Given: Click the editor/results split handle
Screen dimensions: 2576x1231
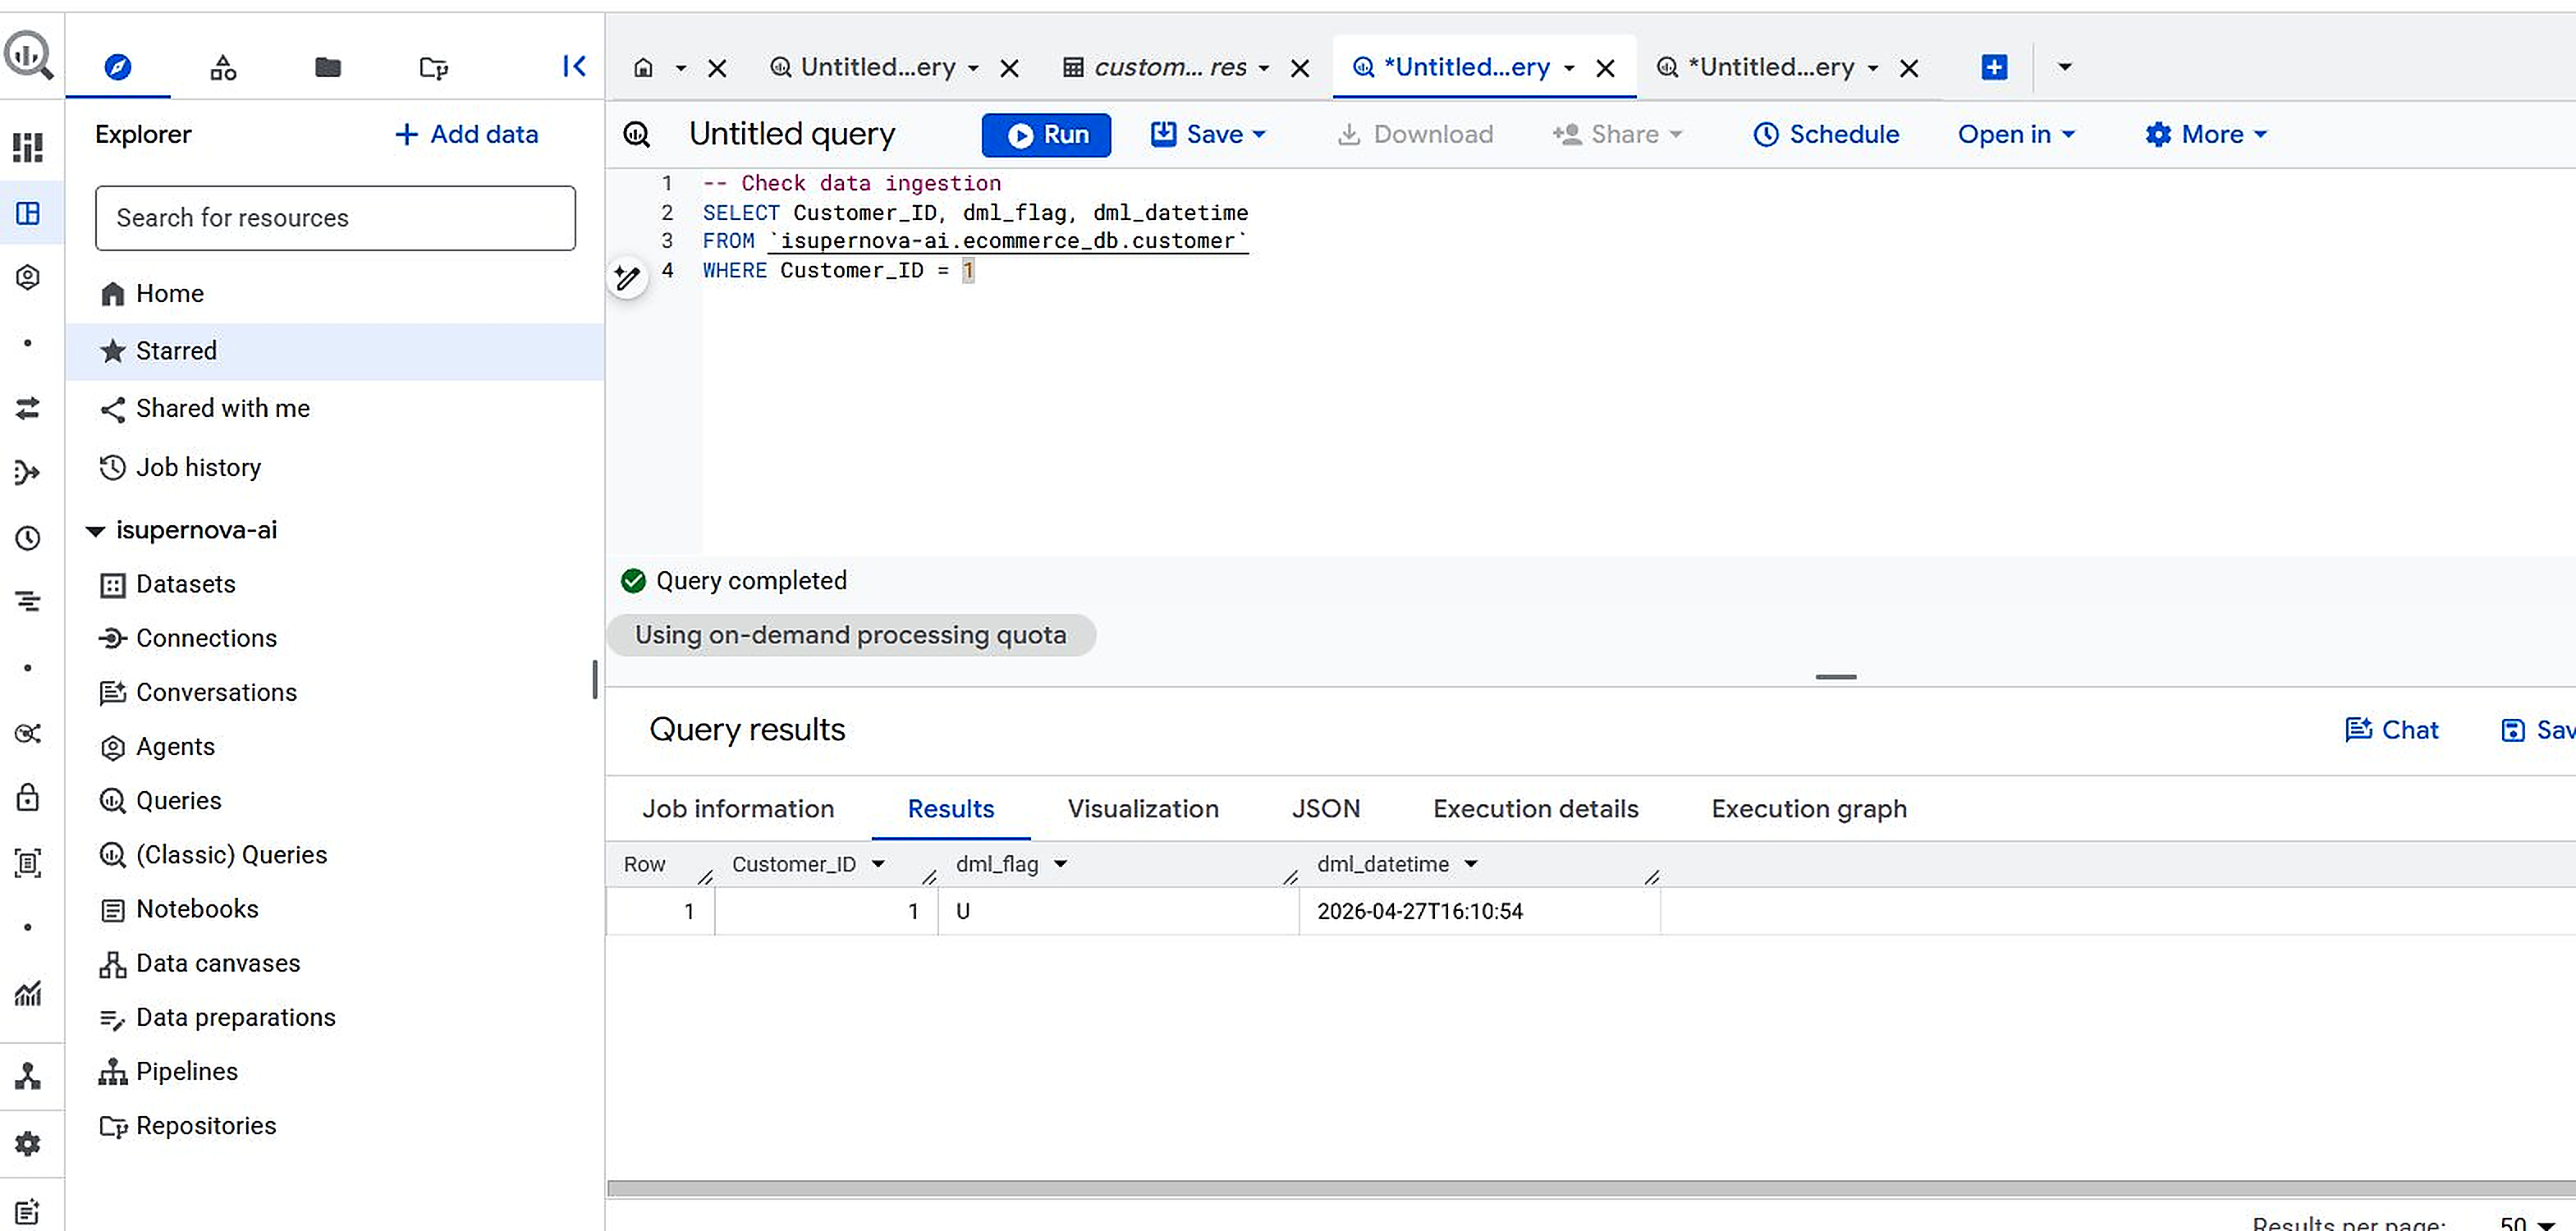Looking at the screenshot, I should click(x=1835, y=677).
